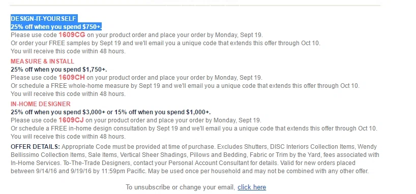The image size is (416, 194).
Task: Click 'You will receive this code' under Design-It-Yourself
Action: click(x=68, y=51)
